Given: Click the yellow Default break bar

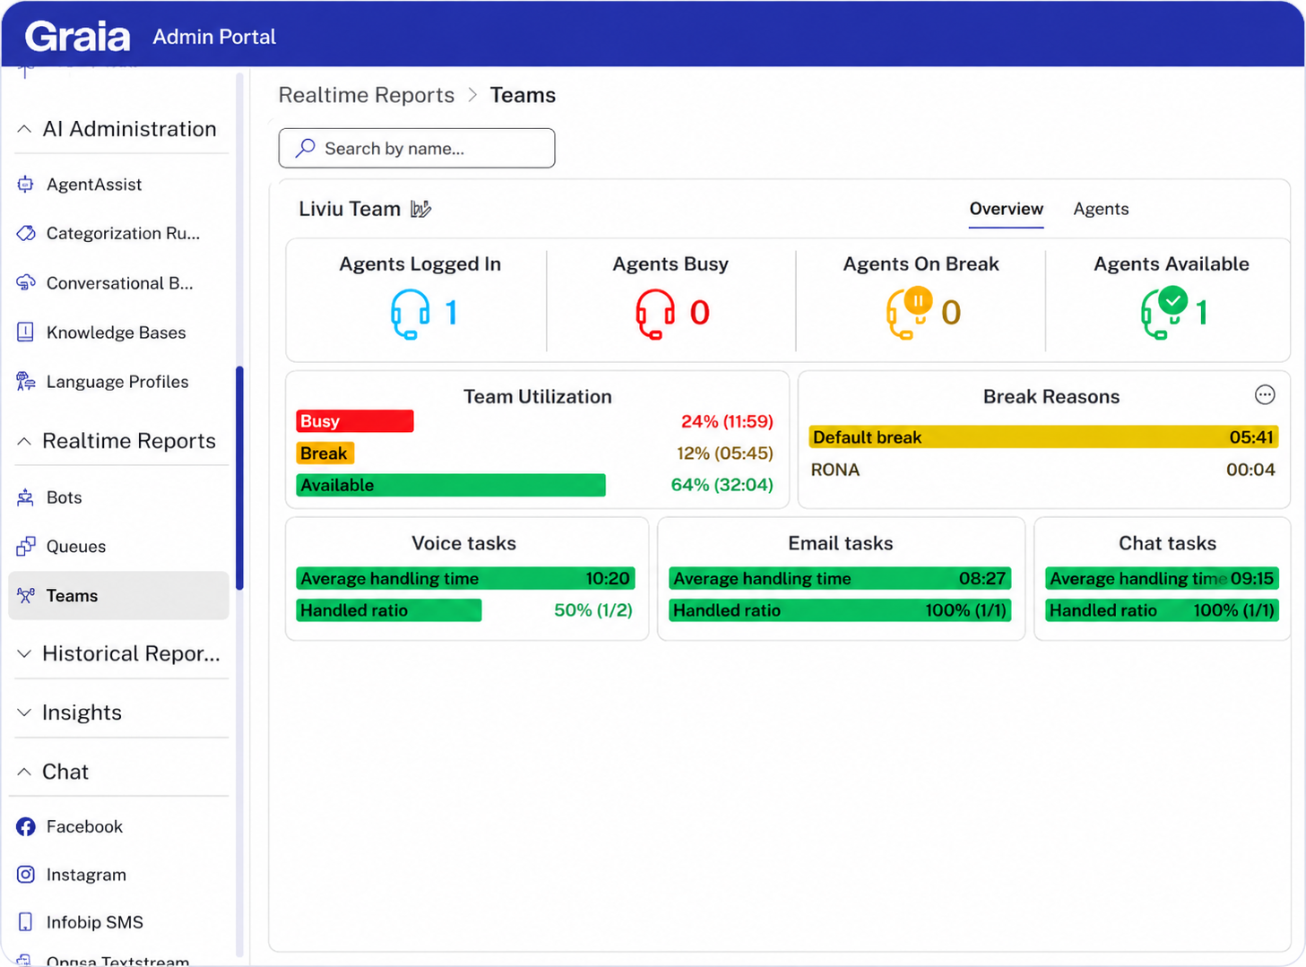Looking at the screenshot, I should (1043, 437).
